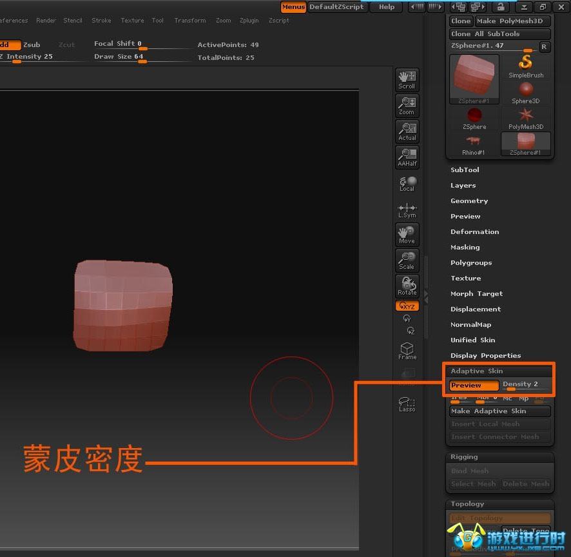Select the small ZSphere#1 tool in the grid
Viewport: 571px width, 557px height.
526,144
